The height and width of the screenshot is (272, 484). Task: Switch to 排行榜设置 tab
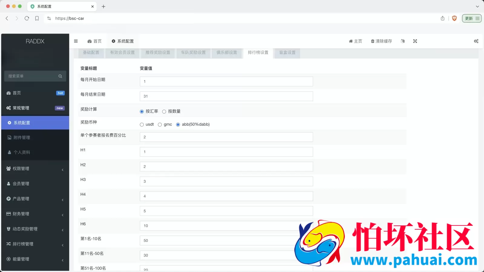(258, 53)
